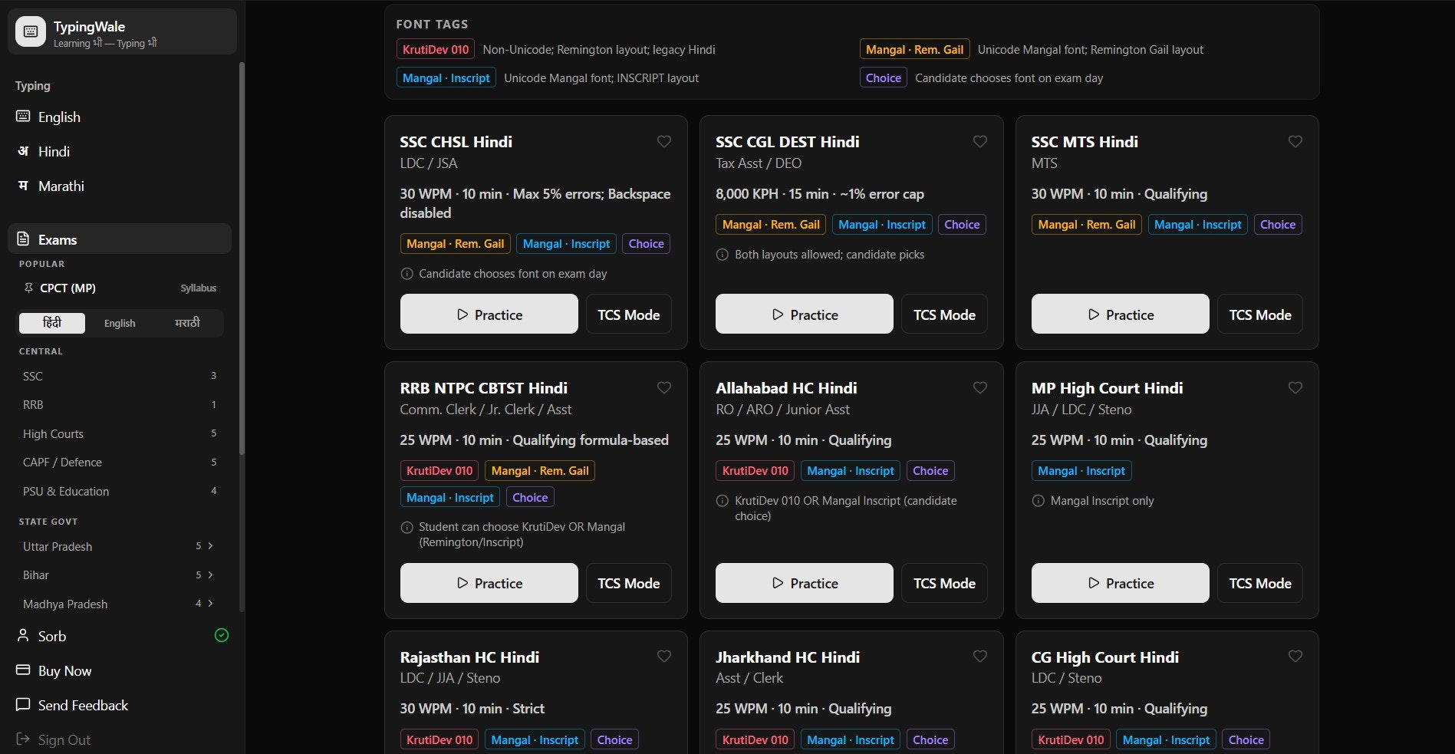This screenshot has height=754, width=1455.
Task: Click info icon beside 'KrutiDev 010 OR Mangal Inscript' note
Action: click(722, 501)
